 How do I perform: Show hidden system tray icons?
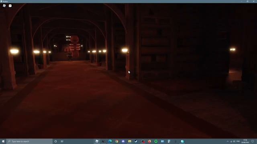click(228, 141)
